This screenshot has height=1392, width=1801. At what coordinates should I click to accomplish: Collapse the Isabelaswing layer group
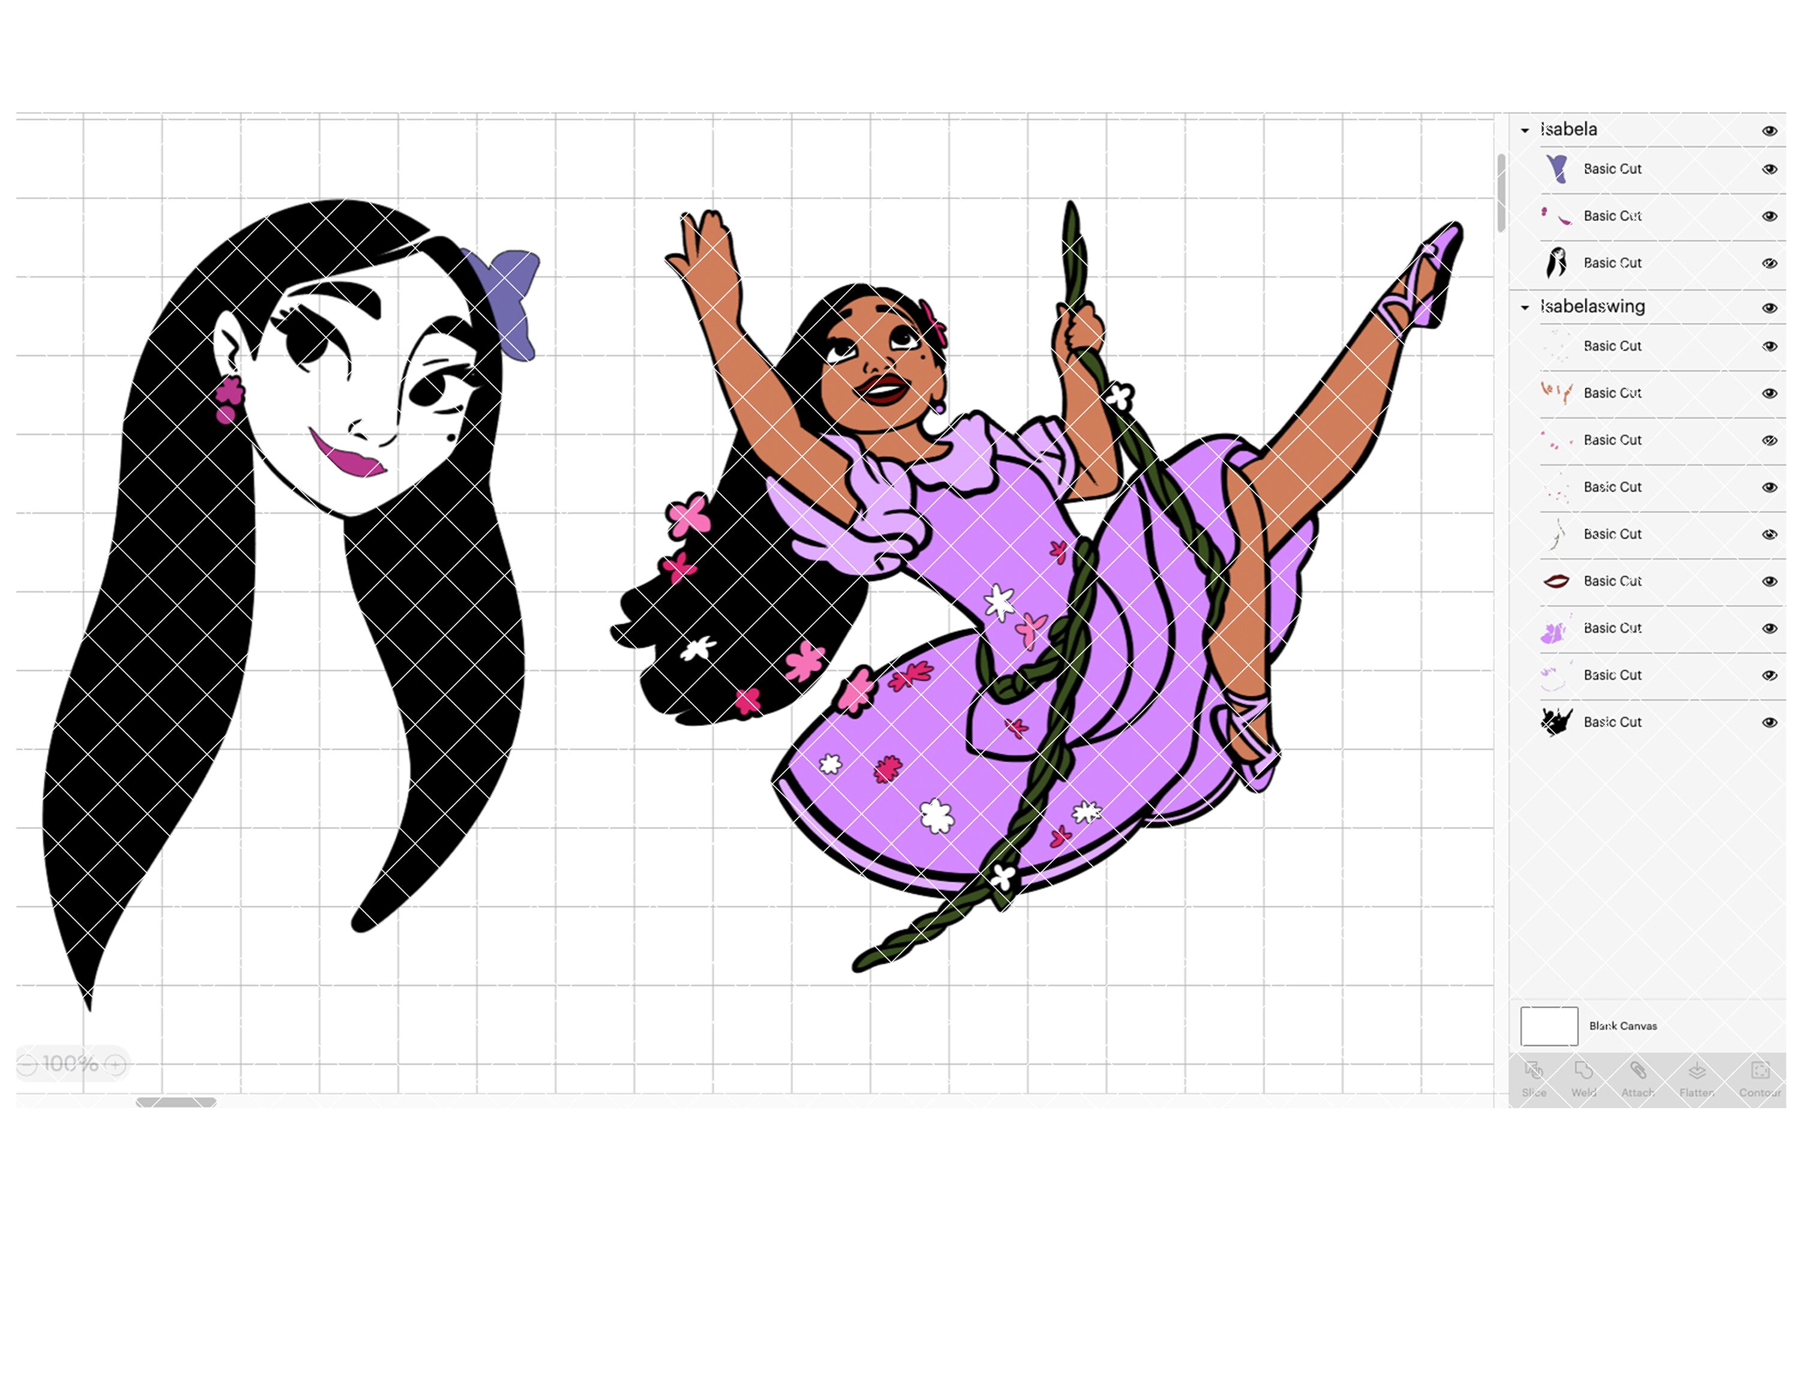(x=1525, y=307)
